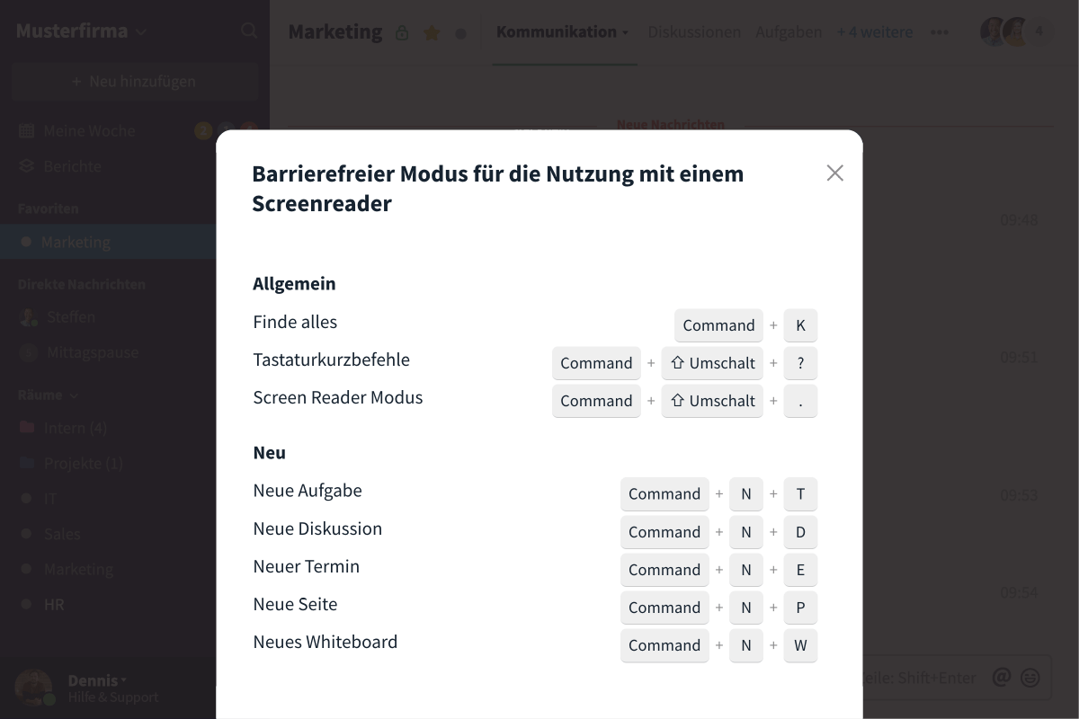Open the emoji picker smiley icon
Screen dimensions: 1079x719
[x=1030, y=677]
